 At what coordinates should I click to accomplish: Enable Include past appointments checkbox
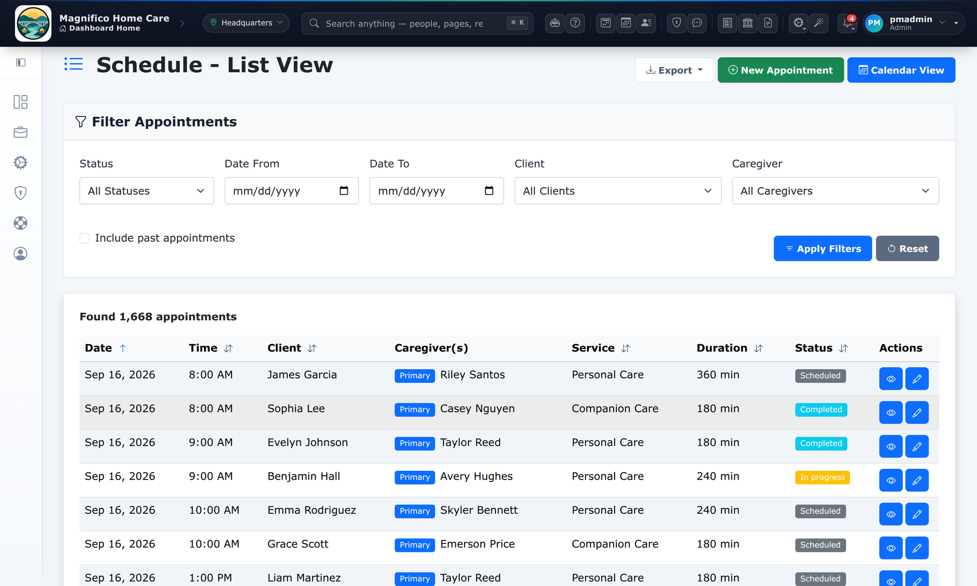point(85,238)
